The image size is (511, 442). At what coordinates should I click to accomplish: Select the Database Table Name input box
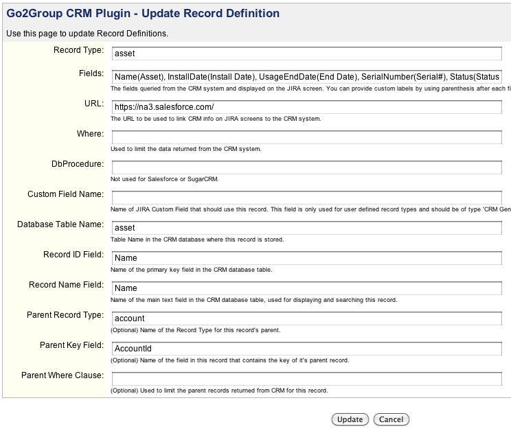click(306, 228)
